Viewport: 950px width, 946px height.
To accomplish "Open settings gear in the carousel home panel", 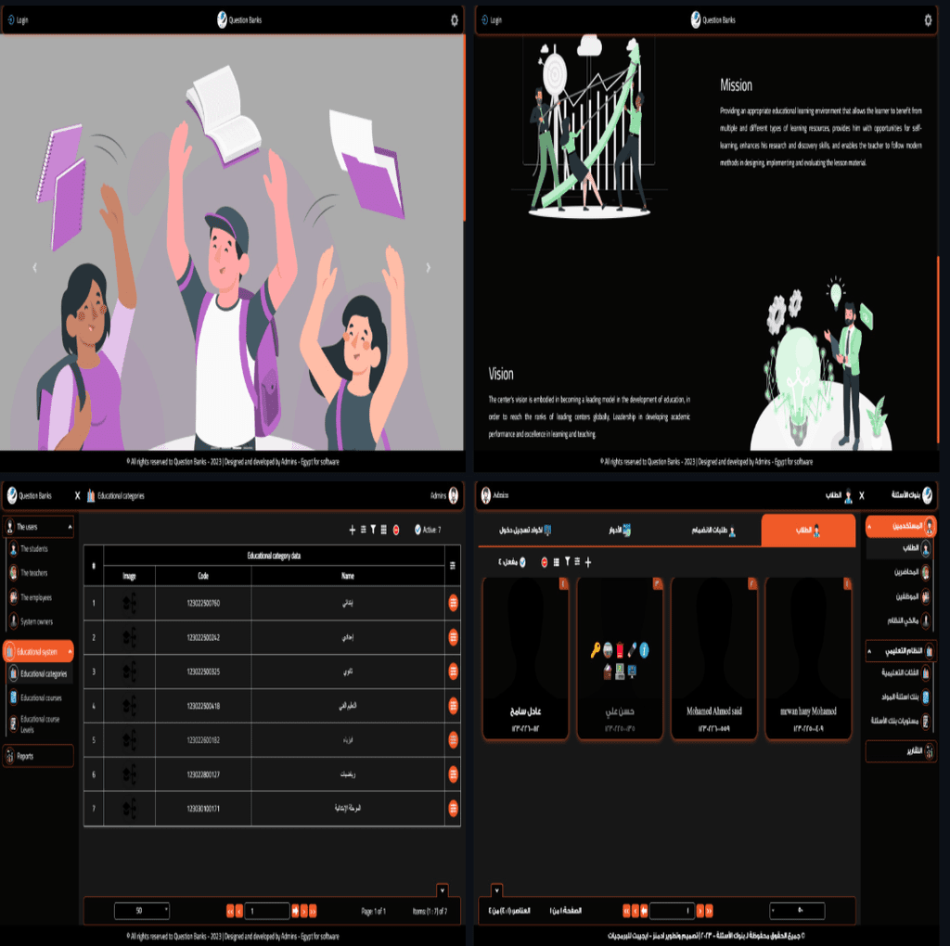I will [x=455, y=20].
